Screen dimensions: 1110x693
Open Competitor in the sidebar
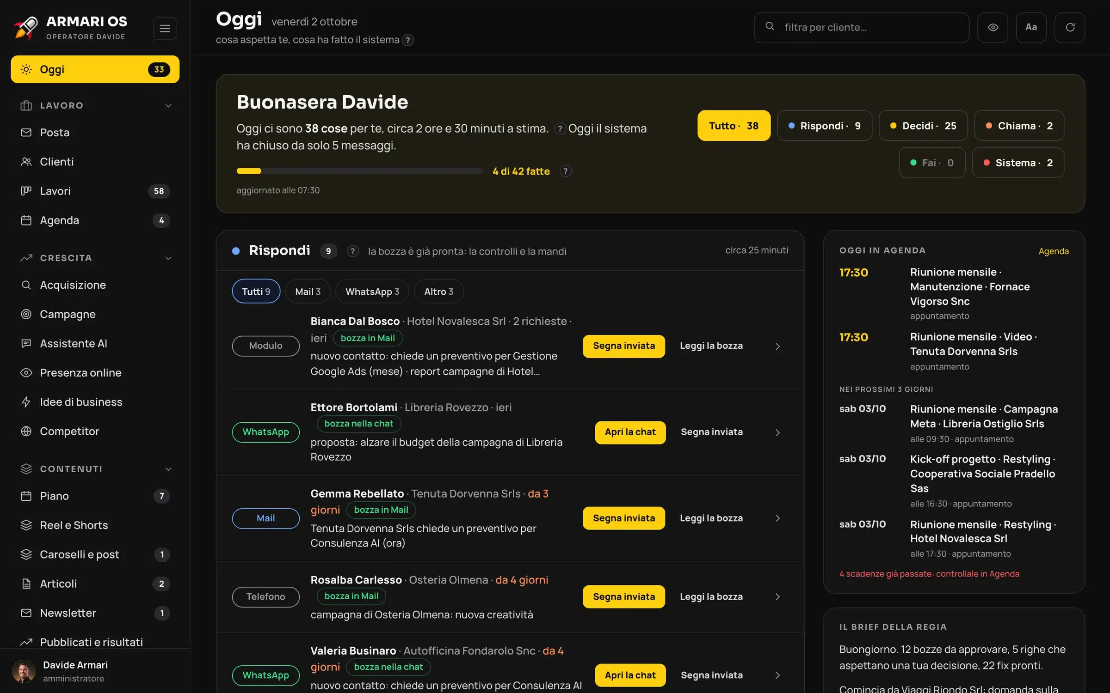point(95,431)
